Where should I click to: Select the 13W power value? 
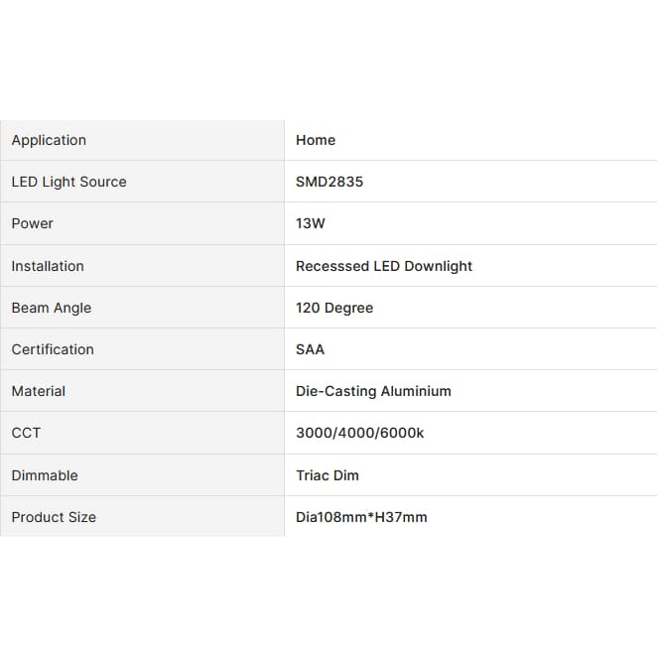point(311,223)
